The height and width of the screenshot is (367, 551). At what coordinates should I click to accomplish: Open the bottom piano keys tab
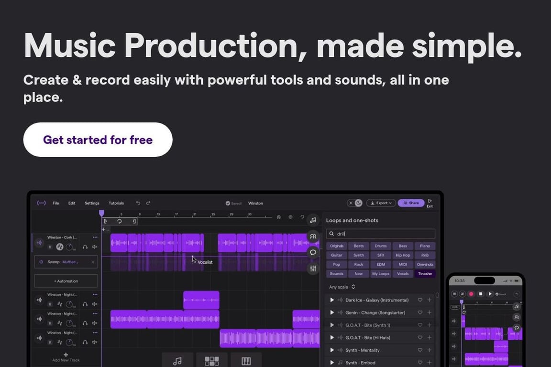[246, 361]
